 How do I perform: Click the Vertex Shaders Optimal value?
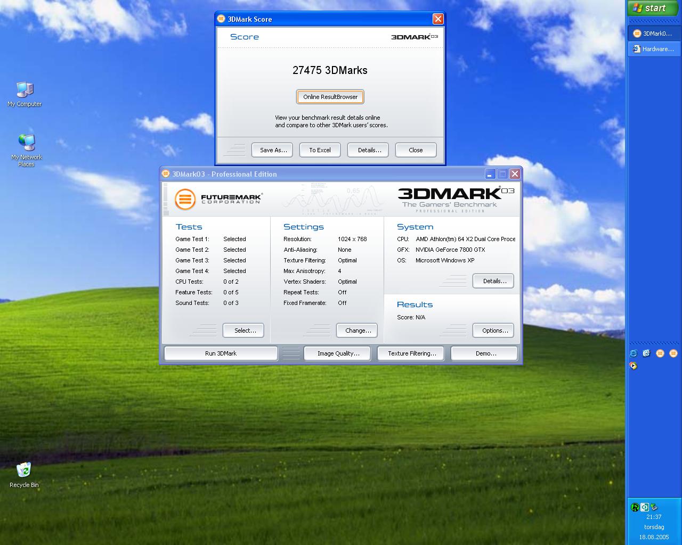347,282
